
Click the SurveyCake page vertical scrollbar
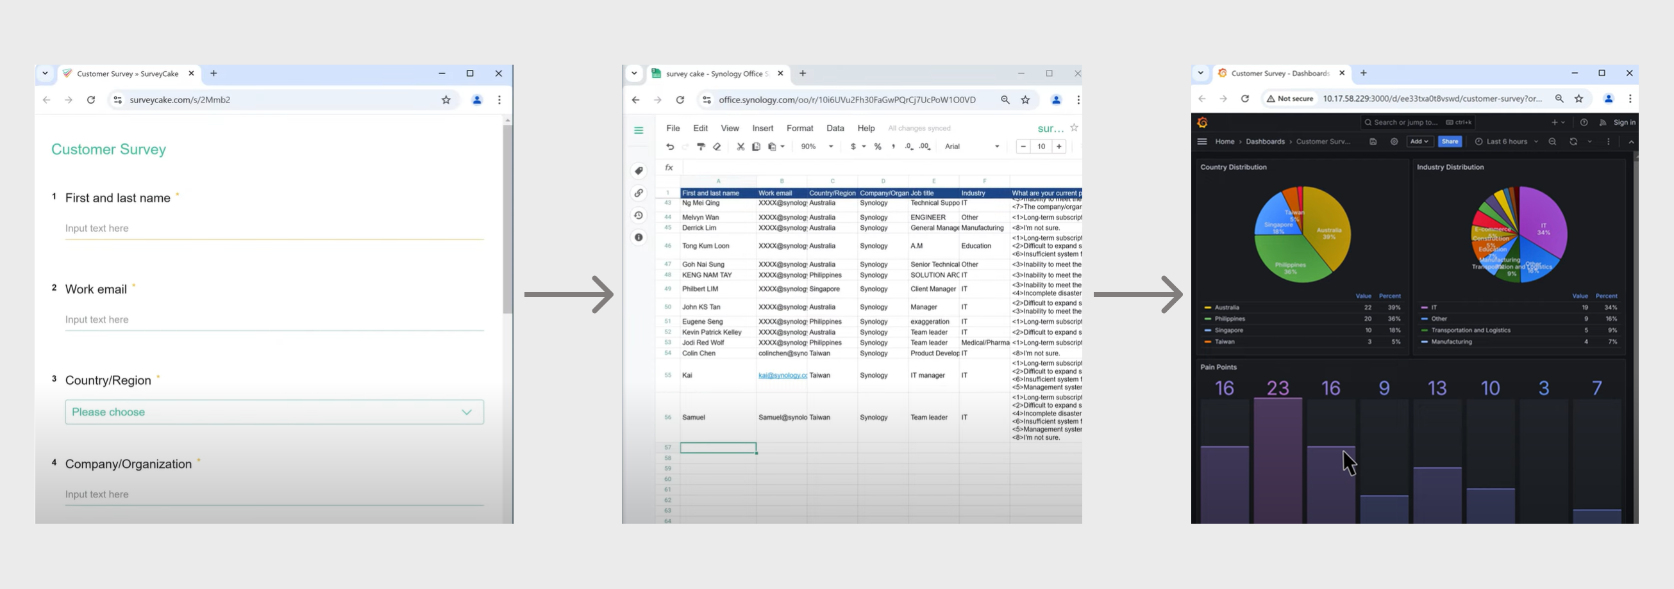coord(508,219)
